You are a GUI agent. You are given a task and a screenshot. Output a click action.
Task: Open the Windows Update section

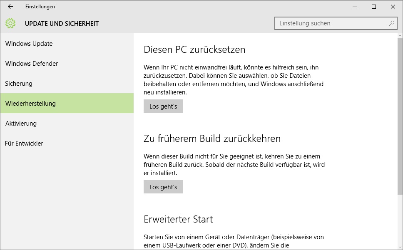click(x=29, y=44)
